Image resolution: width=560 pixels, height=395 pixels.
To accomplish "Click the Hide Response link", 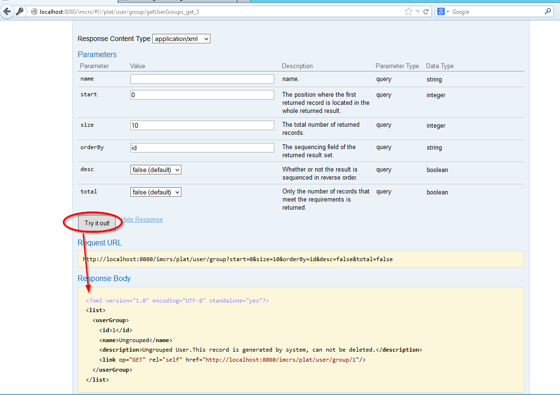I will (x=141, y=219).
